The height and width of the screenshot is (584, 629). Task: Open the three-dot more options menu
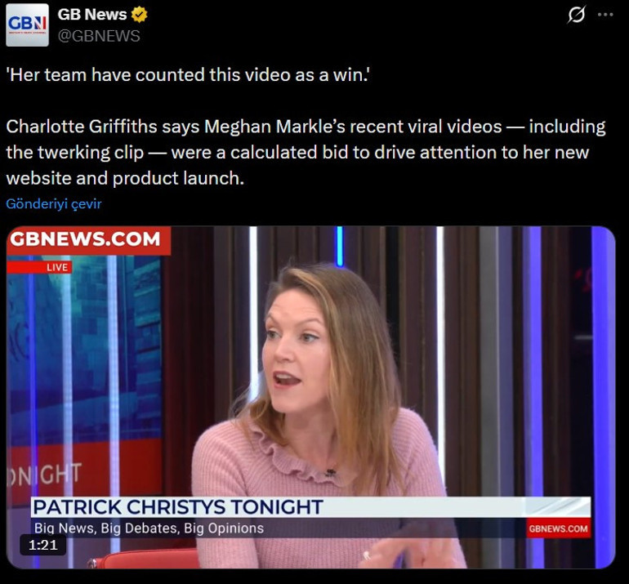tap(605, 15)
